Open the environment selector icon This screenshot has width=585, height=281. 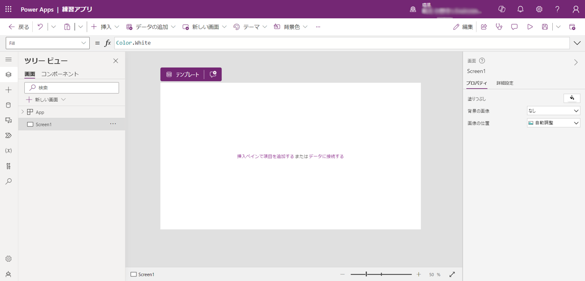click(x=413, y=9)
